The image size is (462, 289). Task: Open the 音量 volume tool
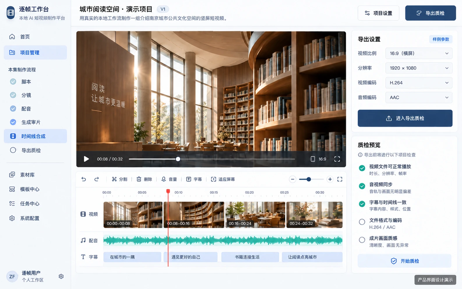click(169, 179)
